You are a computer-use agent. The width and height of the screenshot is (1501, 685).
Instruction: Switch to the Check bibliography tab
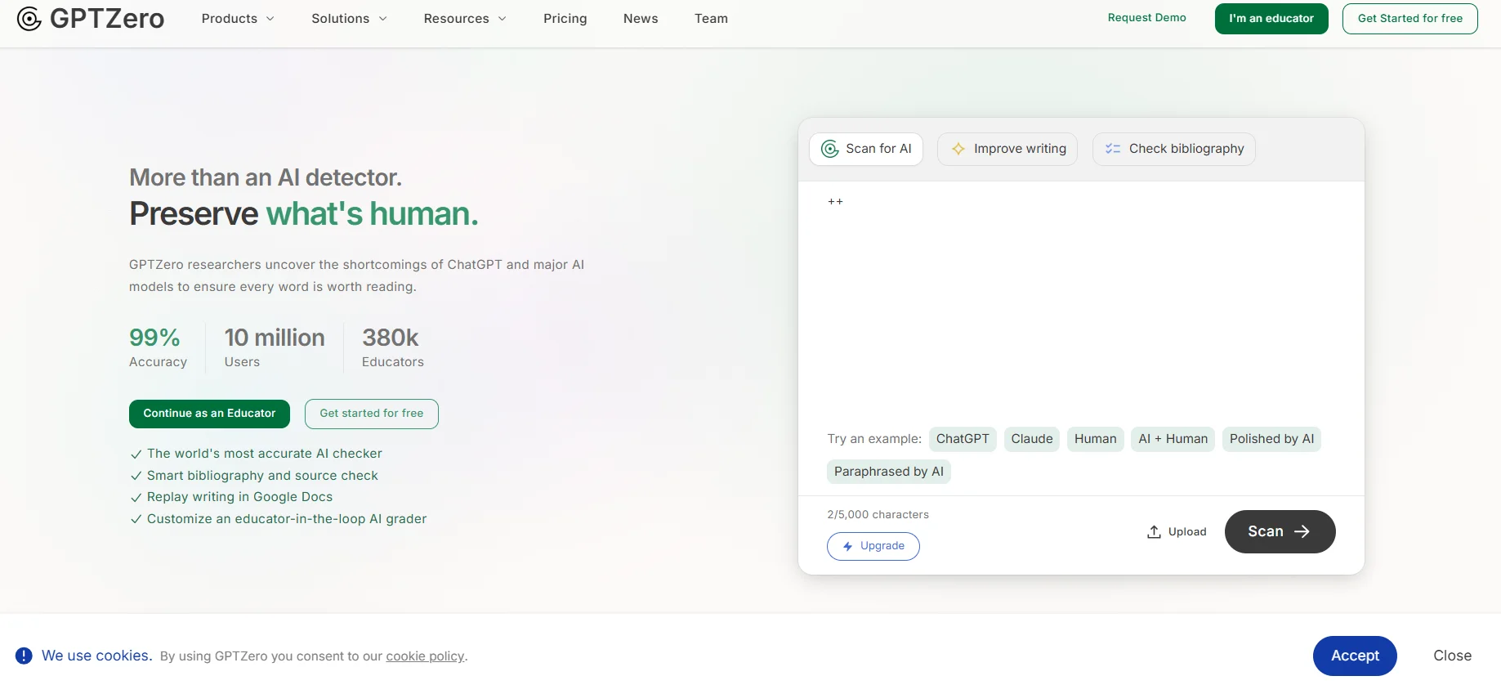click(1174, 149)
